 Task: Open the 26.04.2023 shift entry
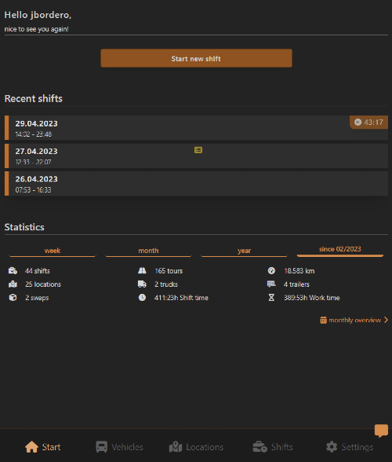click(x=196, y=184)
